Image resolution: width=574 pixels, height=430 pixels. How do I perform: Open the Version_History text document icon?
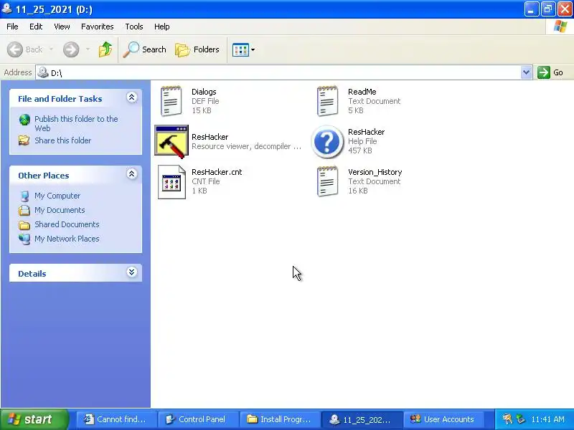[x=328, y=182]
